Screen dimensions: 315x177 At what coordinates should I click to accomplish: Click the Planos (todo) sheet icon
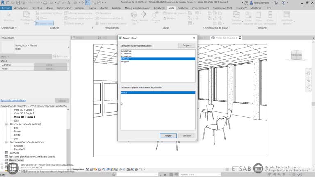click(6, 160)
